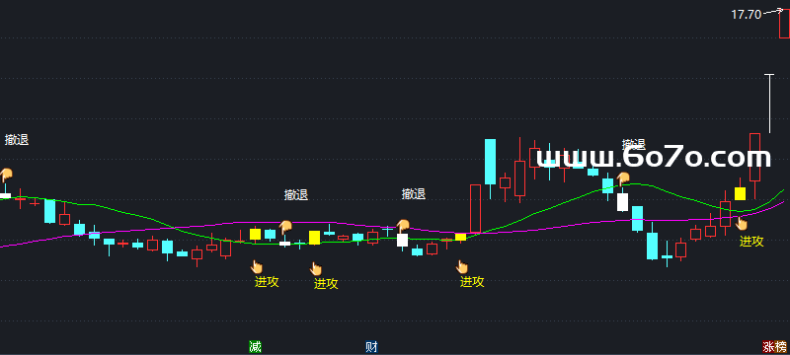Click the white vertical line near the right
Viewport: 790px width, 355px height.
click(769, 104)
